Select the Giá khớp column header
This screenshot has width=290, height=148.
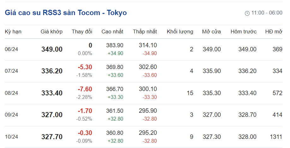(52, 32)
